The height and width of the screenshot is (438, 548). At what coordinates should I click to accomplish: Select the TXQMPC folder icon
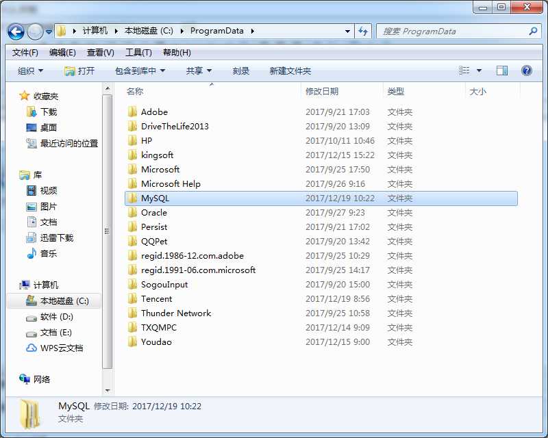[132, 327]
